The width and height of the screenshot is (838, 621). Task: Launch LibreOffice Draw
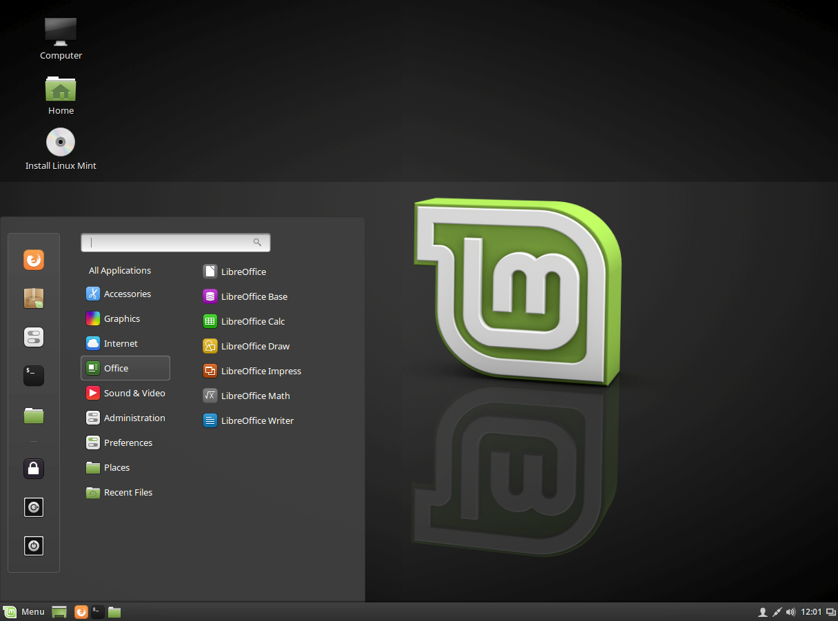coord(254,346)
